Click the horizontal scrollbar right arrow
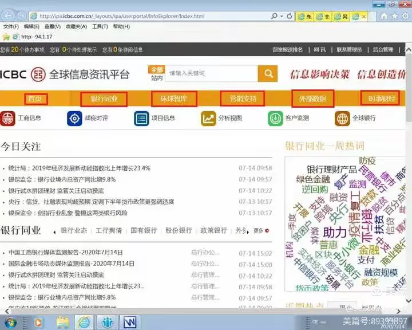 tap(399, 312)
